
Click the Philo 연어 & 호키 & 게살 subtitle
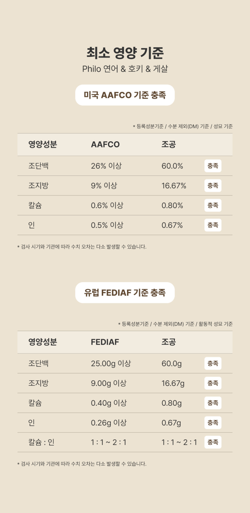pyautogui.click(x=125, y=69)
